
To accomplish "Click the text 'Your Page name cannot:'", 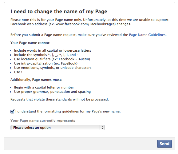I will [30, 43].
